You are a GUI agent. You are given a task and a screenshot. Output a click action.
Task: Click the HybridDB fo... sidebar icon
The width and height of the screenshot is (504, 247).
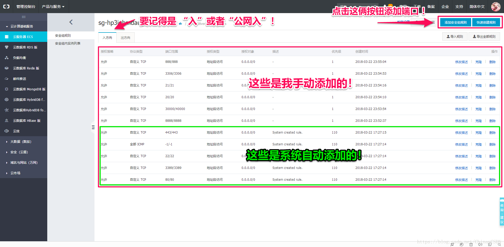pyautogui.click(x=7, y=110)
